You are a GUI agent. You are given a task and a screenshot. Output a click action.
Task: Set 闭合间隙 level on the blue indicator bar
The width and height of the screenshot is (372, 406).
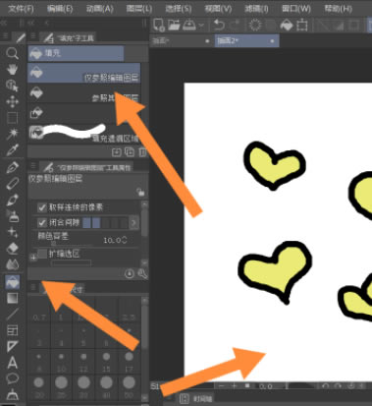pyautogui.click(x=105, y=223)
